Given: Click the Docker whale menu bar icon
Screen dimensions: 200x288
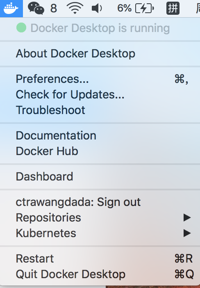Looking at the screenshot, I should (11, 8).
